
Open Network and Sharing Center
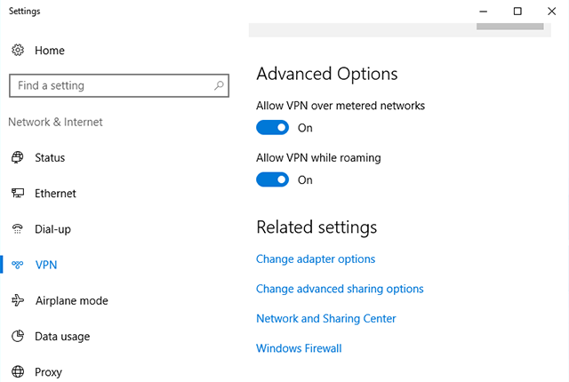click(326, 319)
